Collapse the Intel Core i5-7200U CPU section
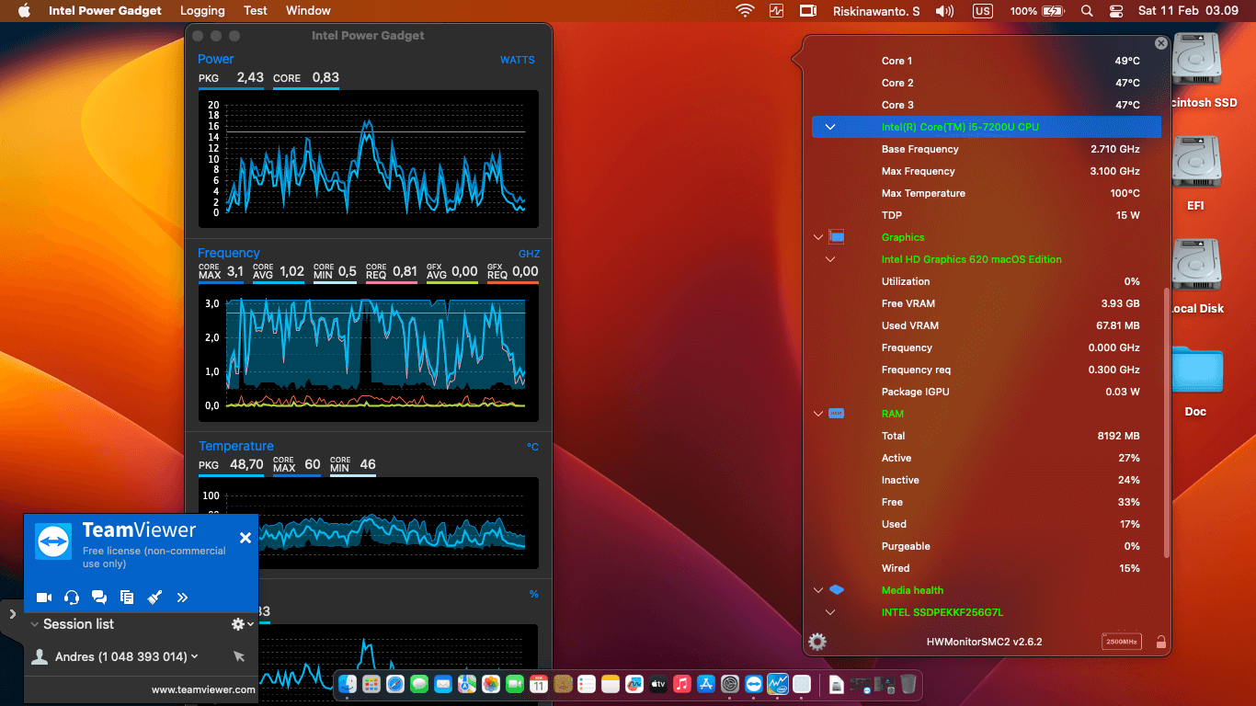 (x=830, y=127)
